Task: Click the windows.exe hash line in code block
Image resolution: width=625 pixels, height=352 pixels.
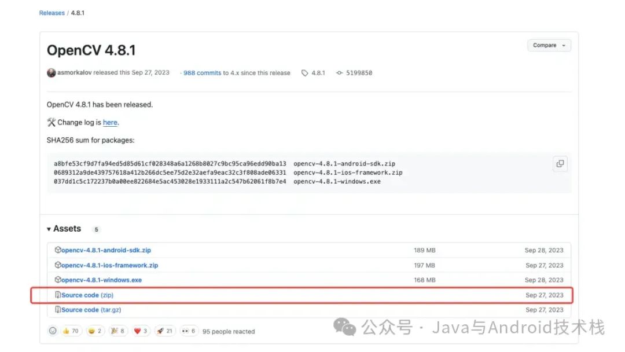Action: coord(217,181)
